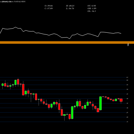
Task: Select the OC: 6.93 reading
Action: pos(92,6)
